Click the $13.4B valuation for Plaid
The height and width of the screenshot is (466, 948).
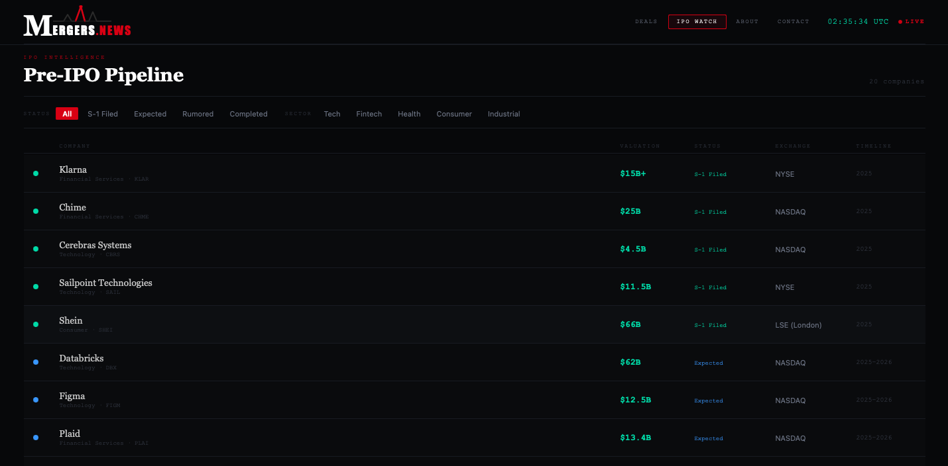click(x=636, y=438)
